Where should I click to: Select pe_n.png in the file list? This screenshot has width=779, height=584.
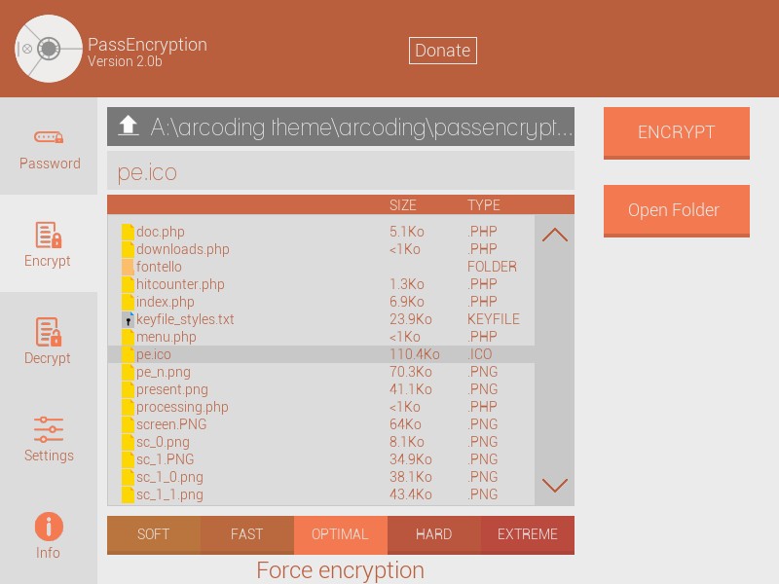click(163, 372)
